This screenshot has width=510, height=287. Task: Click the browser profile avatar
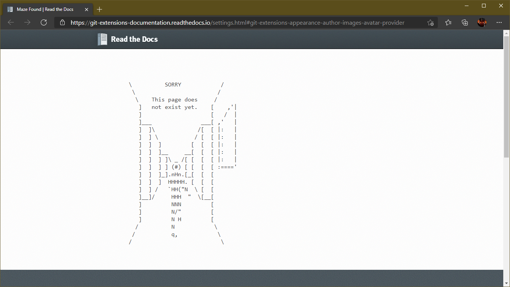(482, 22)
